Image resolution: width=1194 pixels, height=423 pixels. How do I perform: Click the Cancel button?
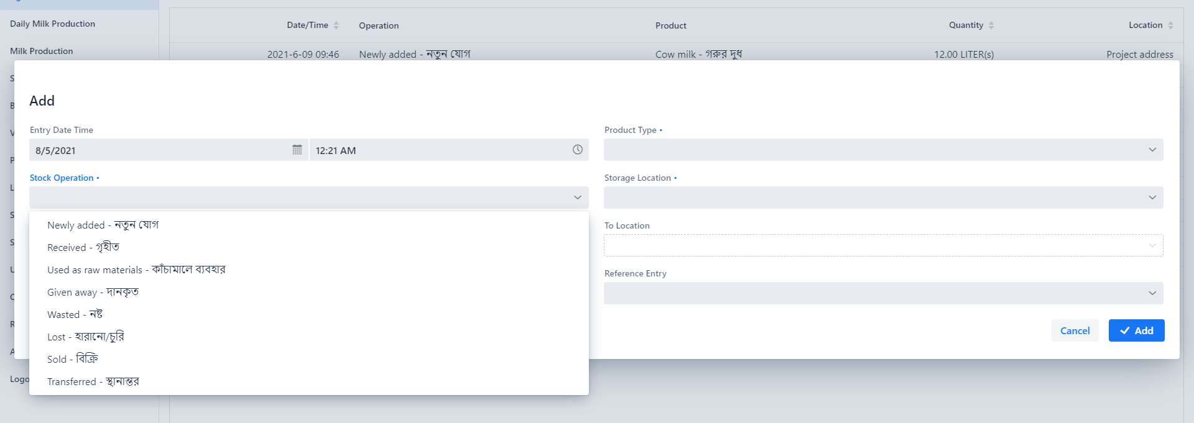pos(1075,330)
